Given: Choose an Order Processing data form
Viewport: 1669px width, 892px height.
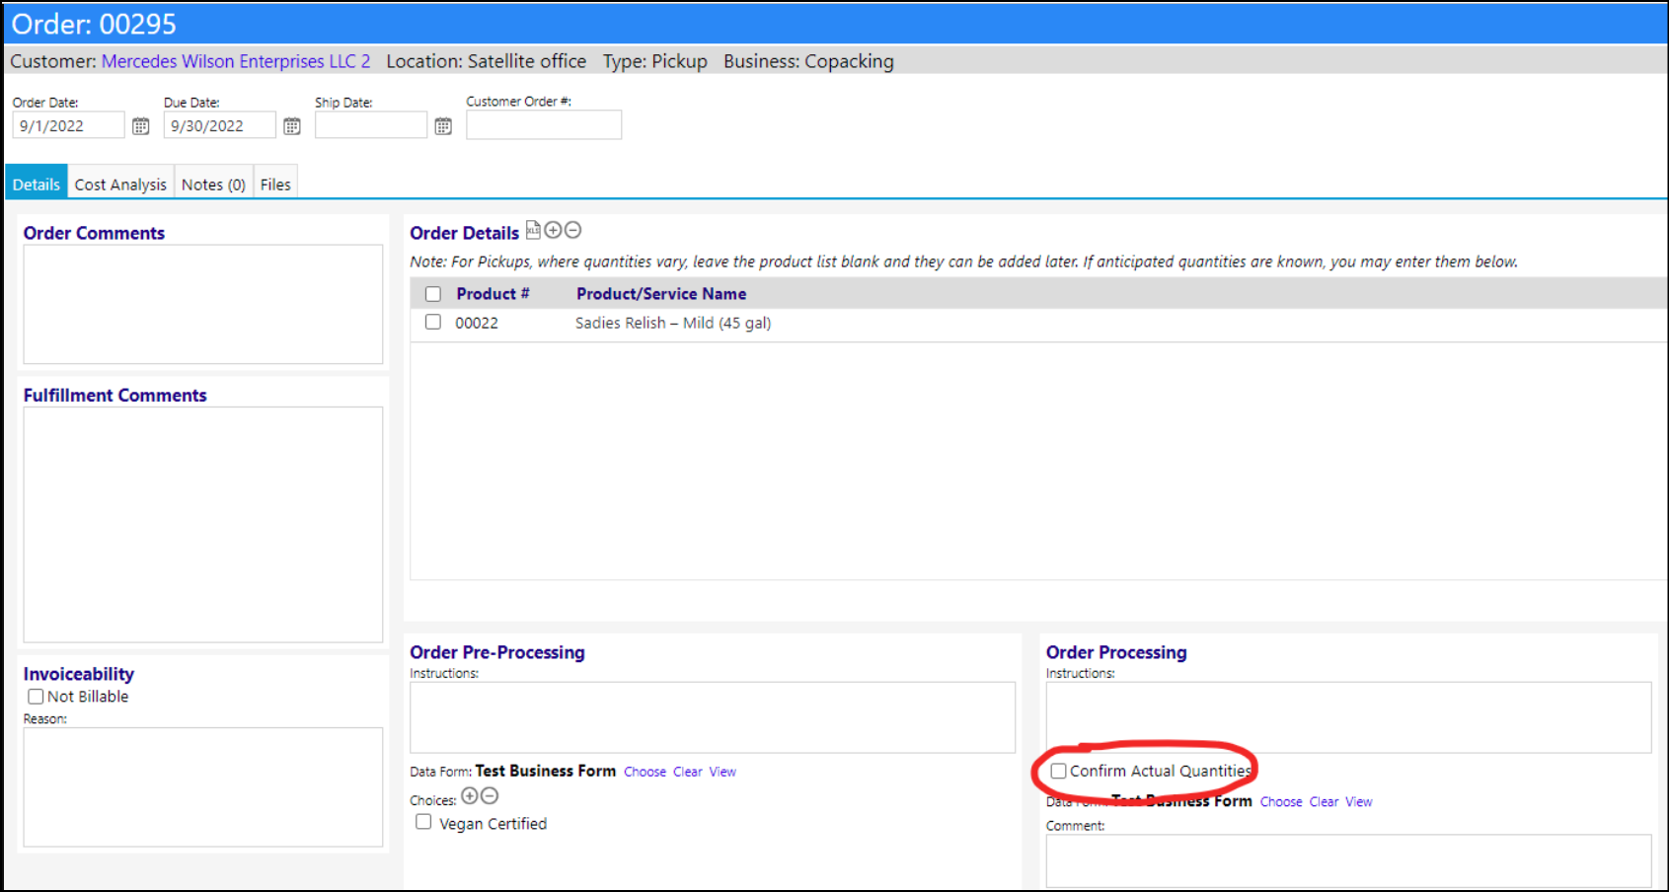Looking at the screenshot, I should coord(1281,801).
